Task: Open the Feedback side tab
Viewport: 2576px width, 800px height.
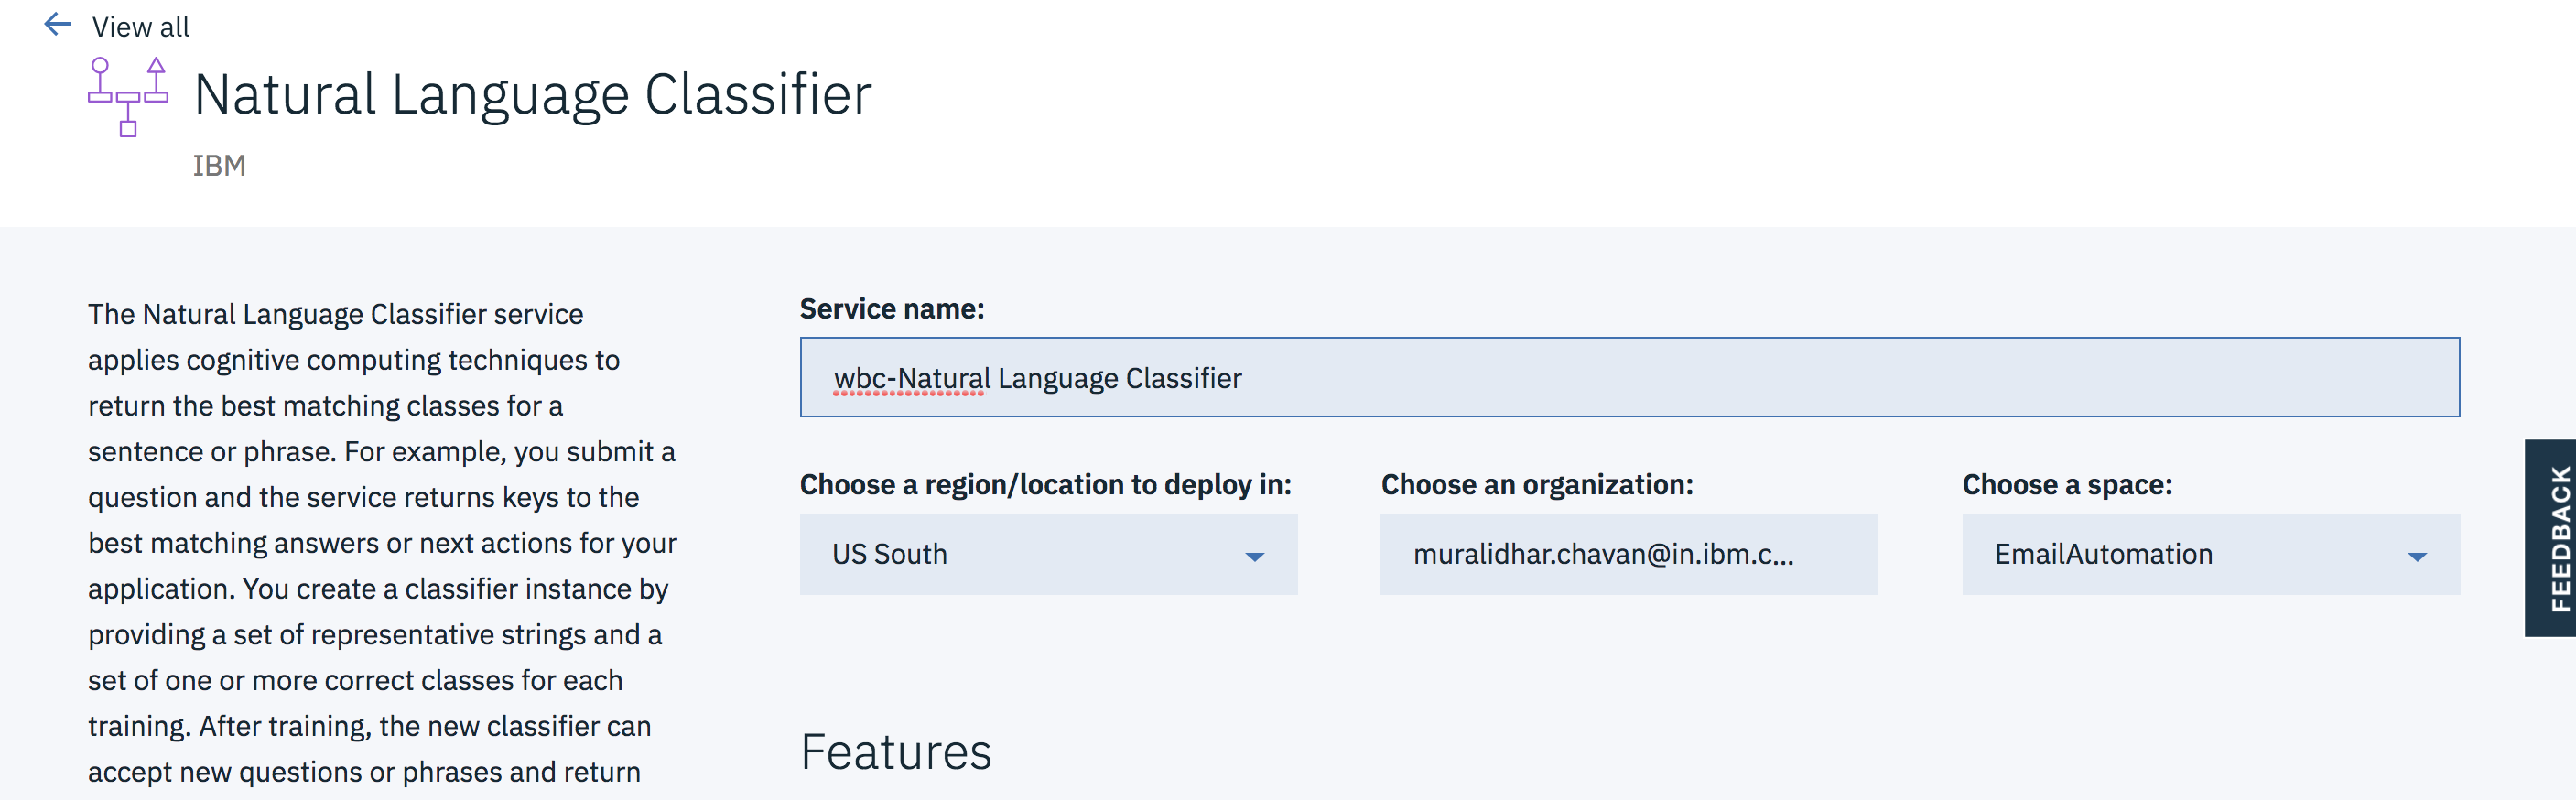Action: point(2551,538)
